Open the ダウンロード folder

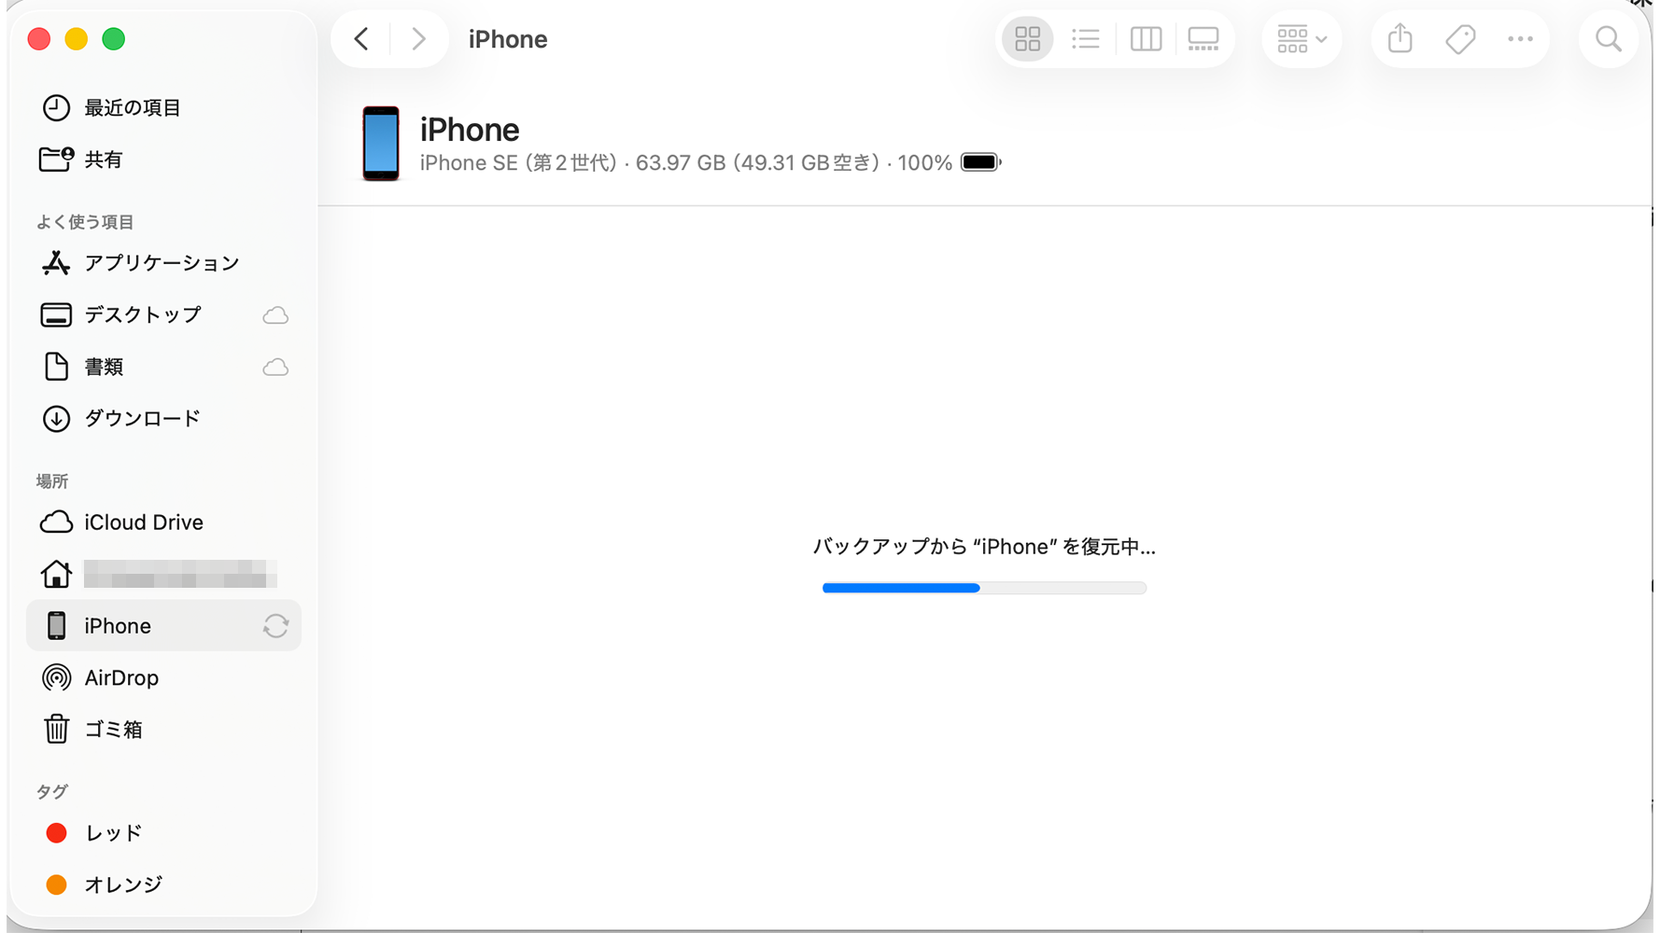142,419
